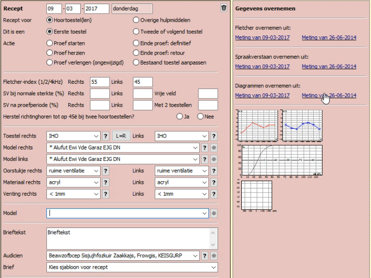
Task: Select the Overige hulpmiddelen radio button
Action: tap(137, 20)
